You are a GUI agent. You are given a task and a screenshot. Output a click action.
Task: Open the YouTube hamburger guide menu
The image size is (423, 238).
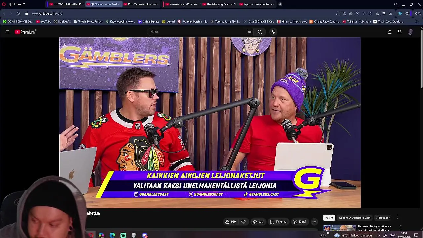[7, 32]
